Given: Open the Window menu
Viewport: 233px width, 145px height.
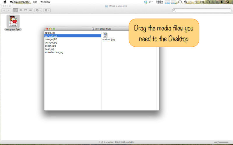Looking at the screenshot, I should pyautogui.click(x=45, y=2).
